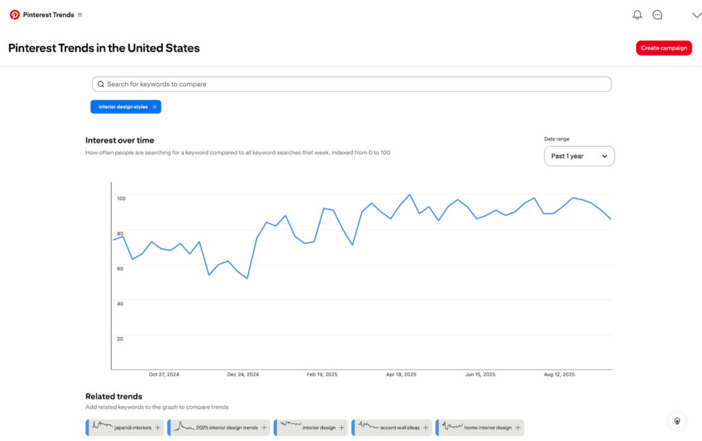Viewport: 702px width, 441px height.
Task: Click plus icon on interior design chip
Action: click(x=341, y=428)
